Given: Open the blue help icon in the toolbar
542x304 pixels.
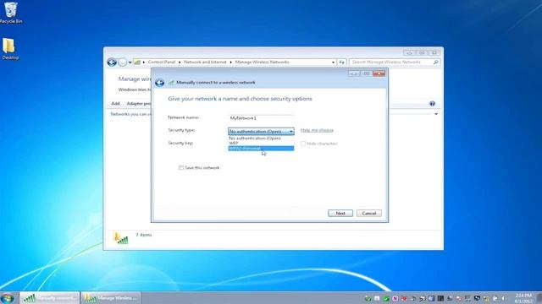Looking at the screenshot, I should point(432,103).
